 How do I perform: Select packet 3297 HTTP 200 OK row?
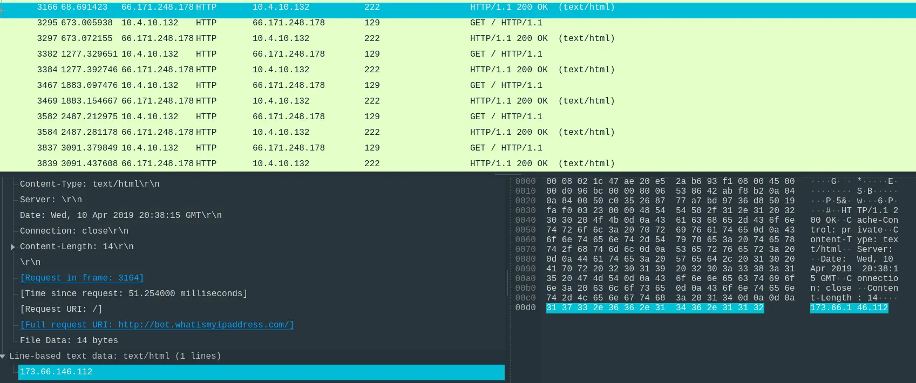(x=270, y=38)
